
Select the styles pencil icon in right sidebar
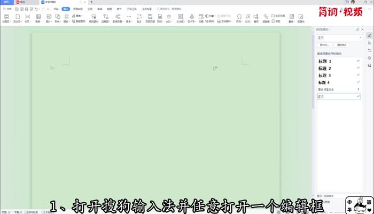(x=369, y=36)
